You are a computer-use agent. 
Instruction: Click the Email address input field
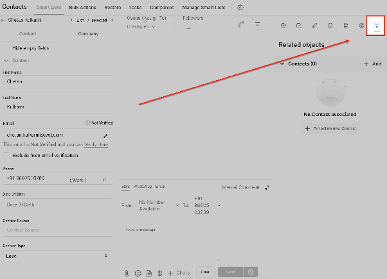pyautogui.click(x=58, y=135)
